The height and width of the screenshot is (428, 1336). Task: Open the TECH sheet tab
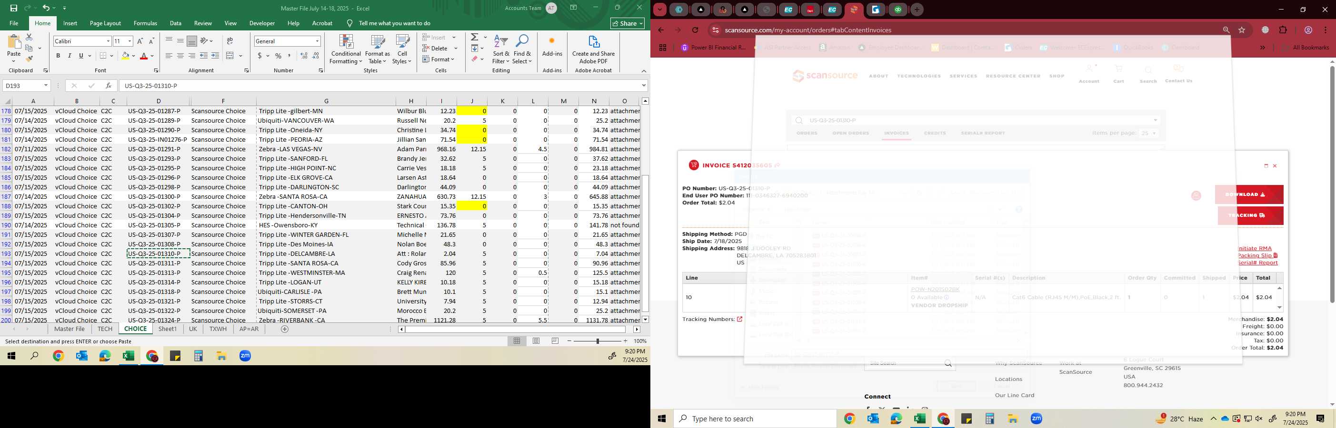[x=105, y=329]
